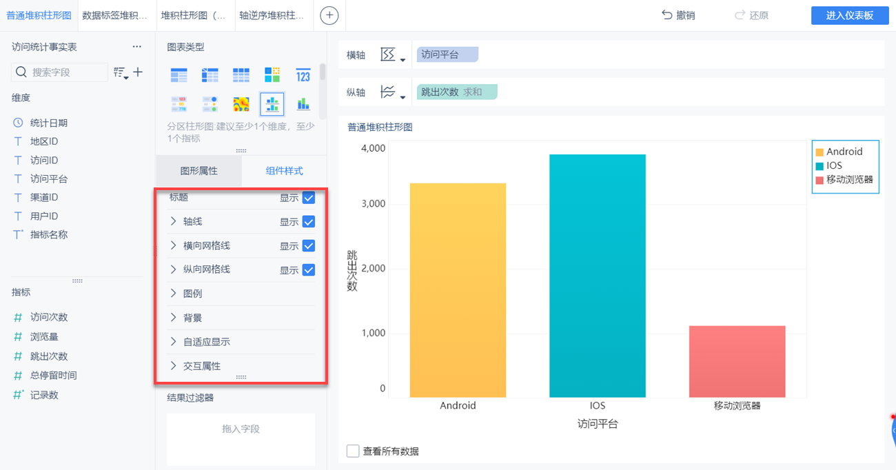Select the detail table chart type icon
This screenshot has height=470, width=896.
pos(241,75)
